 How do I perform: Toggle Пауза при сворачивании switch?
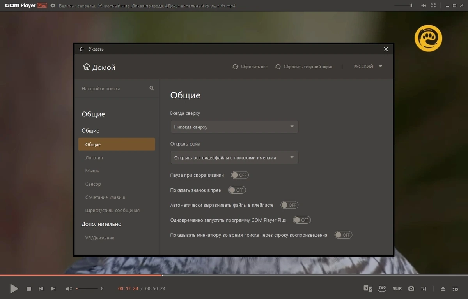[x=240, y=175]
